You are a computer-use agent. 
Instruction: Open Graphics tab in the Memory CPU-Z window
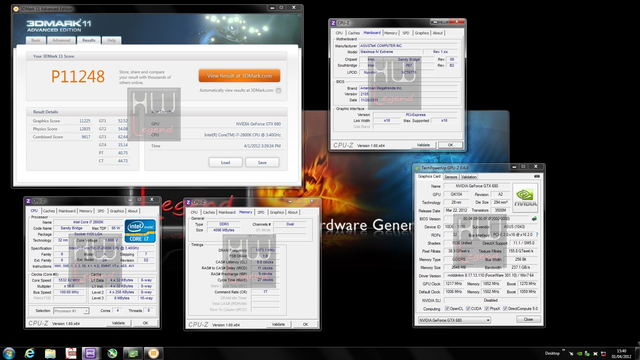pyautogui.click(x=277, y=212)
